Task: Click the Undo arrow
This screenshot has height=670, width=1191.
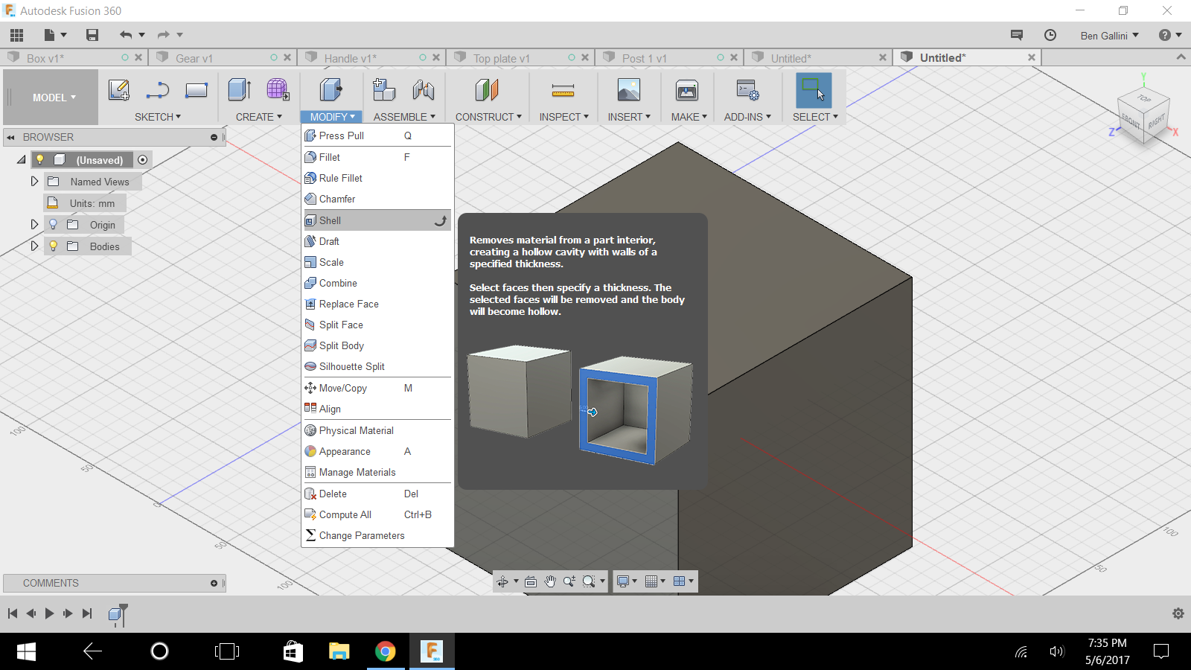Action: pyautogui.click(x=126, y=35)
